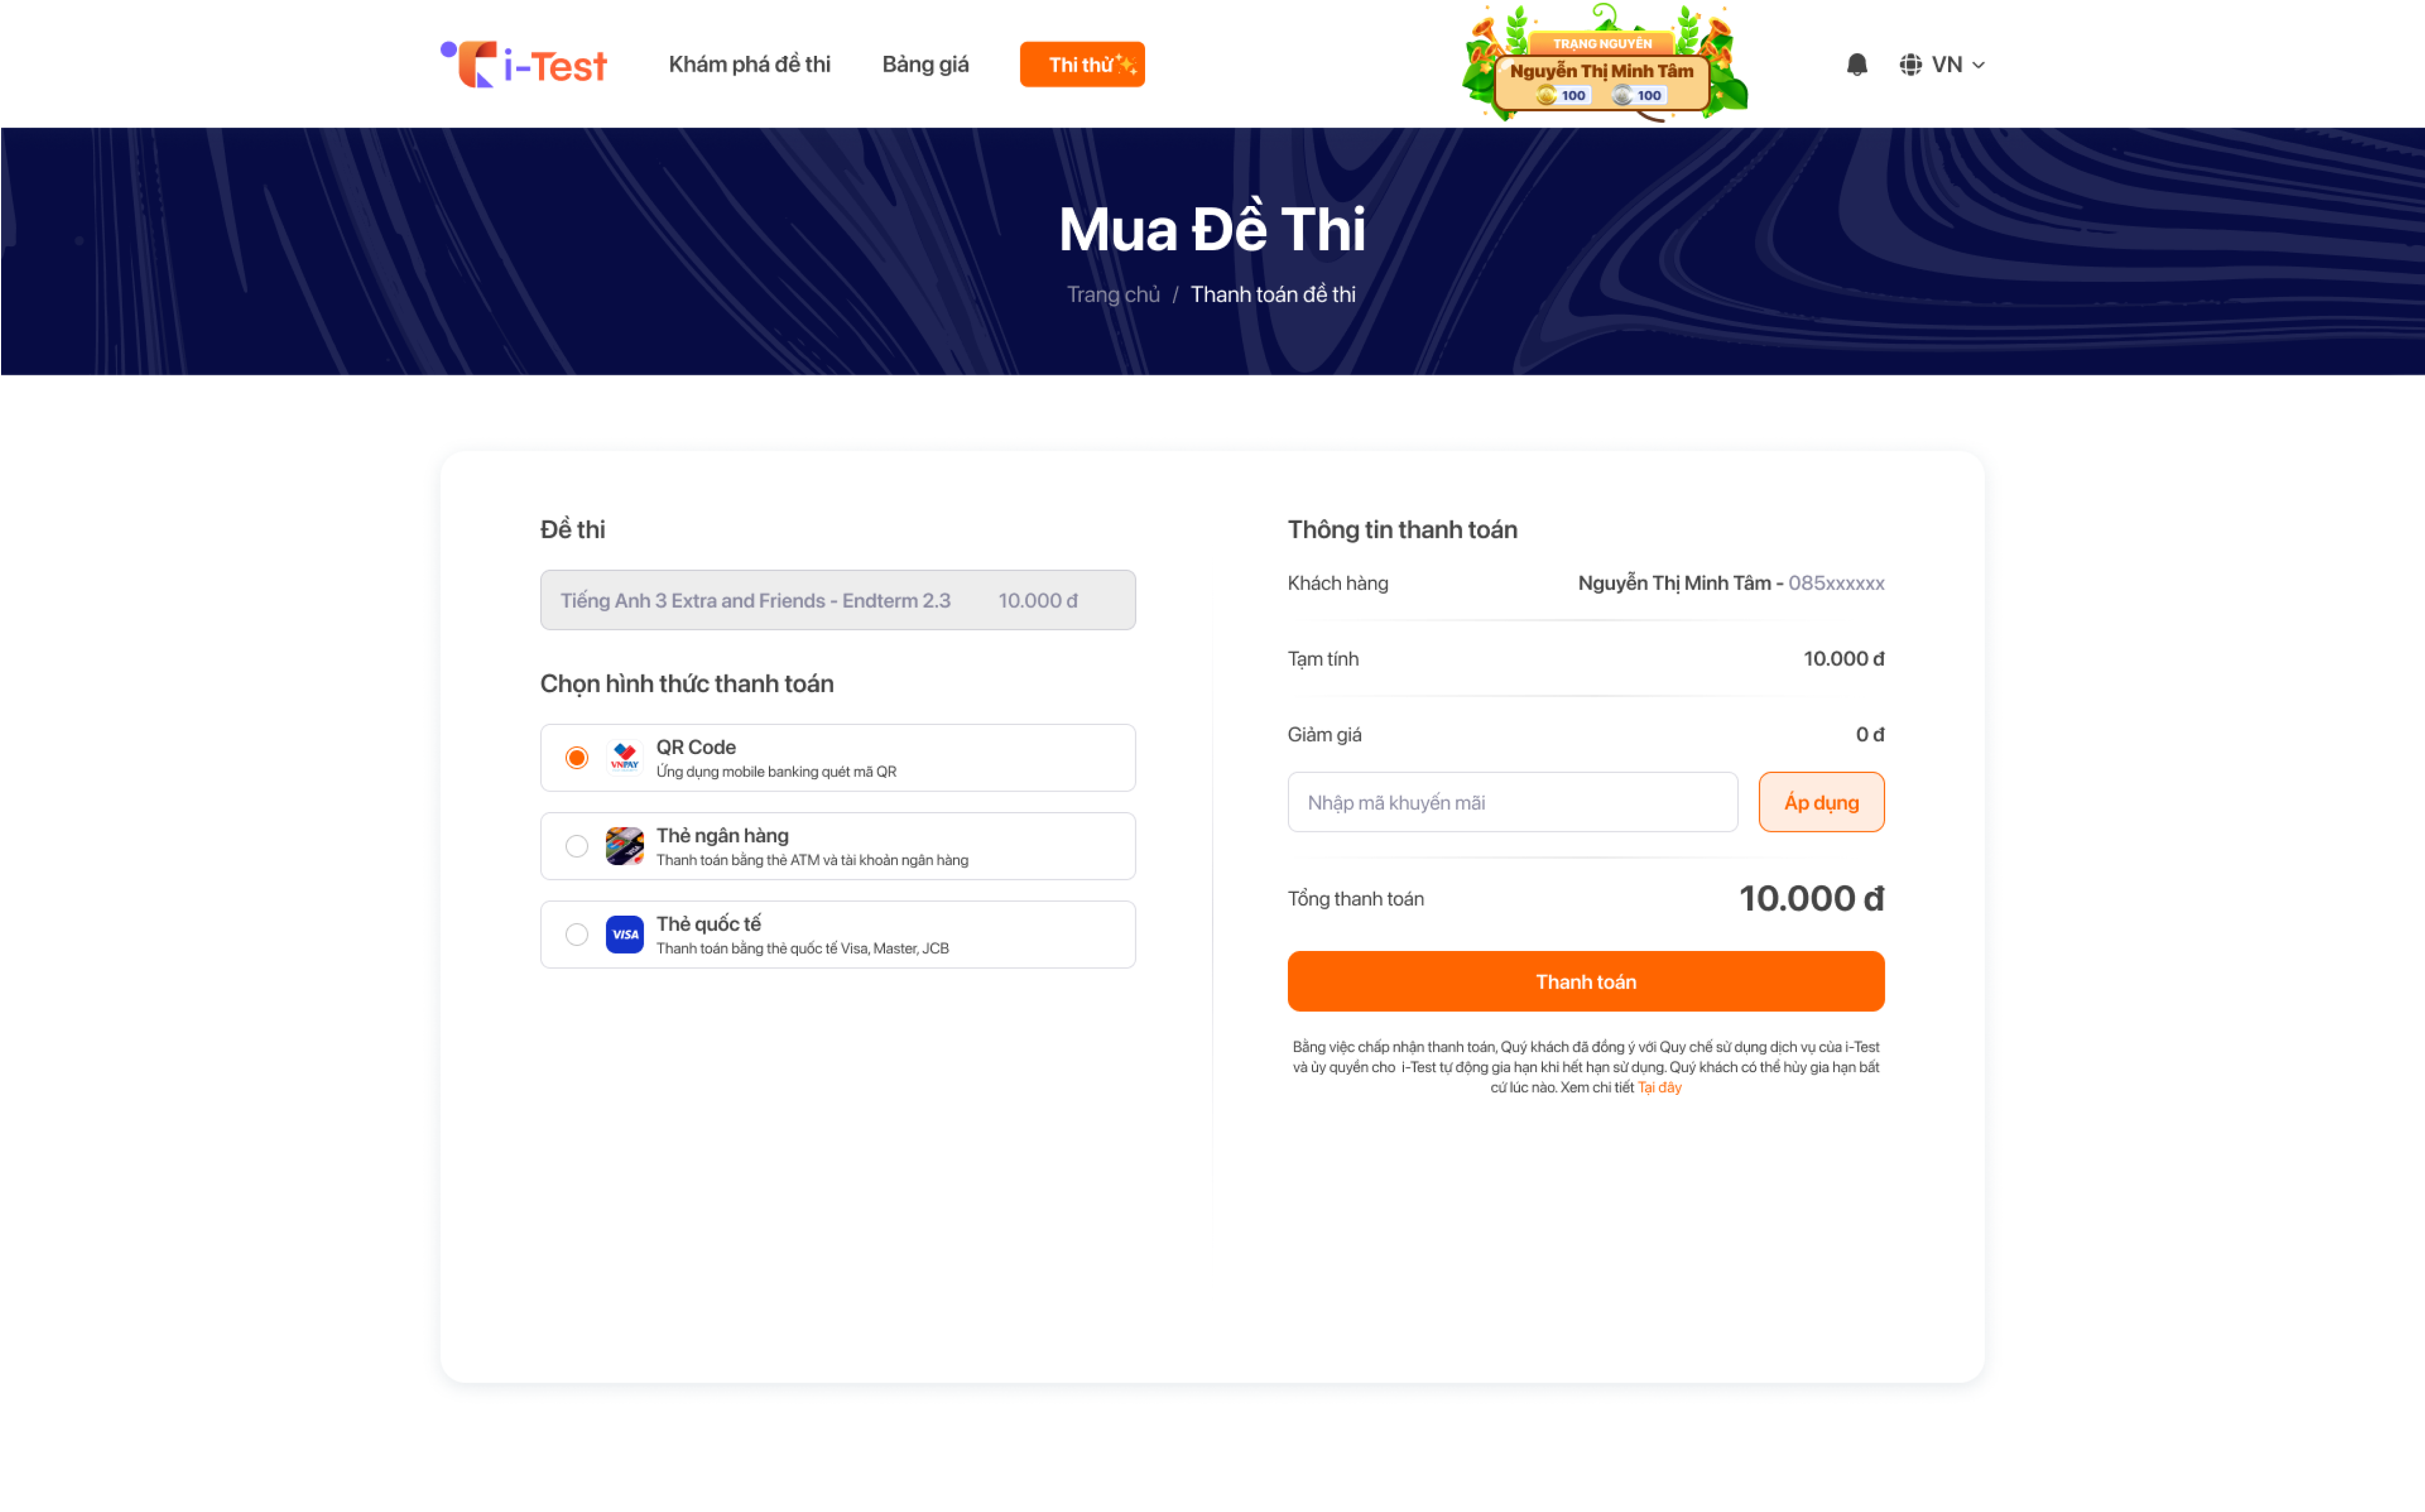Click the bank card icon

coord(625,846)
